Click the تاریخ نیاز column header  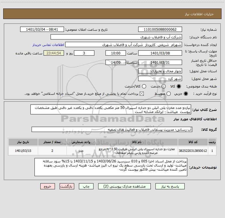[x=23, y=142]
